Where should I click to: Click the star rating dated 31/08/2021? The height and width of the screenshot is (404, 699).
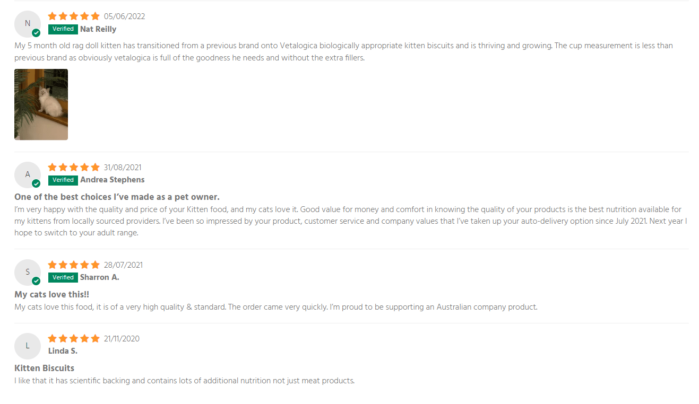[x=74, y=168]
